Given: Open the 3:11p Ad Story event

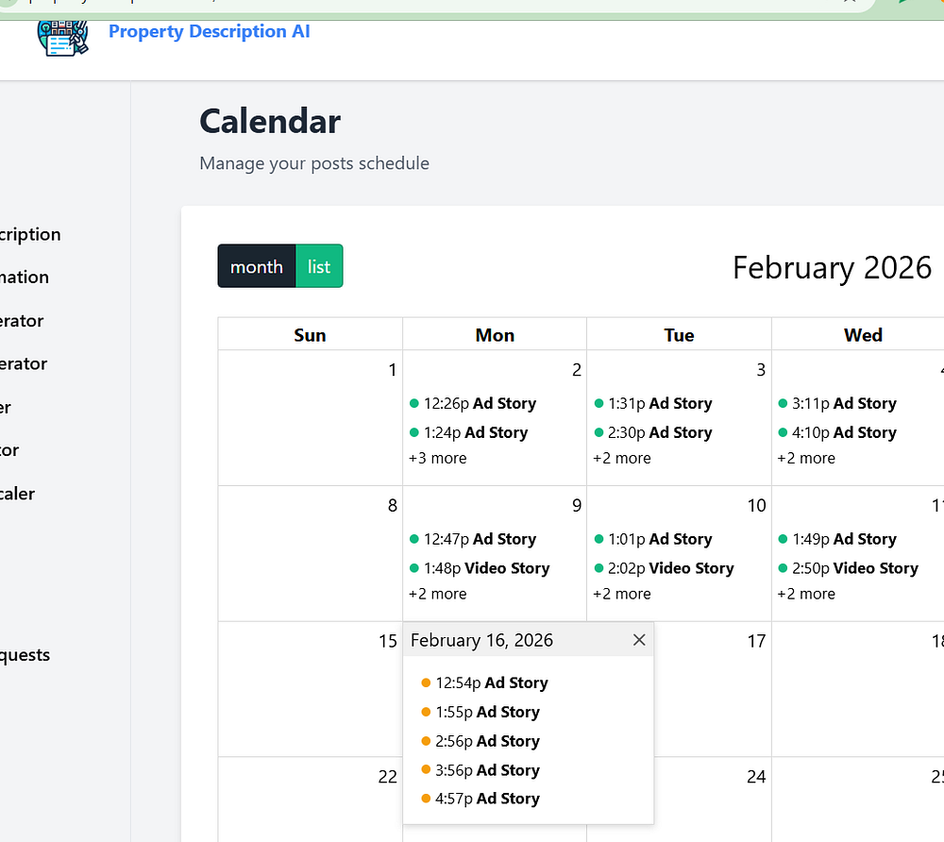Looking at the screenshot, I should pyautogui.click(x=836, y=403).
